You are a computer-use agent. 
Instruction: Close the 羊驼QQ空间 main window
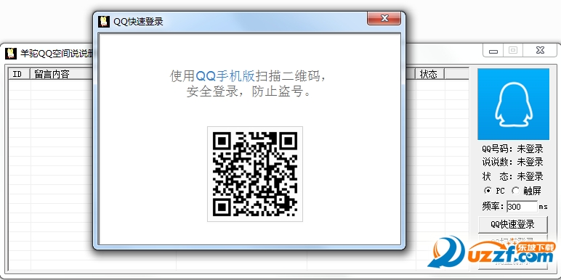click(x=540, y=51)
